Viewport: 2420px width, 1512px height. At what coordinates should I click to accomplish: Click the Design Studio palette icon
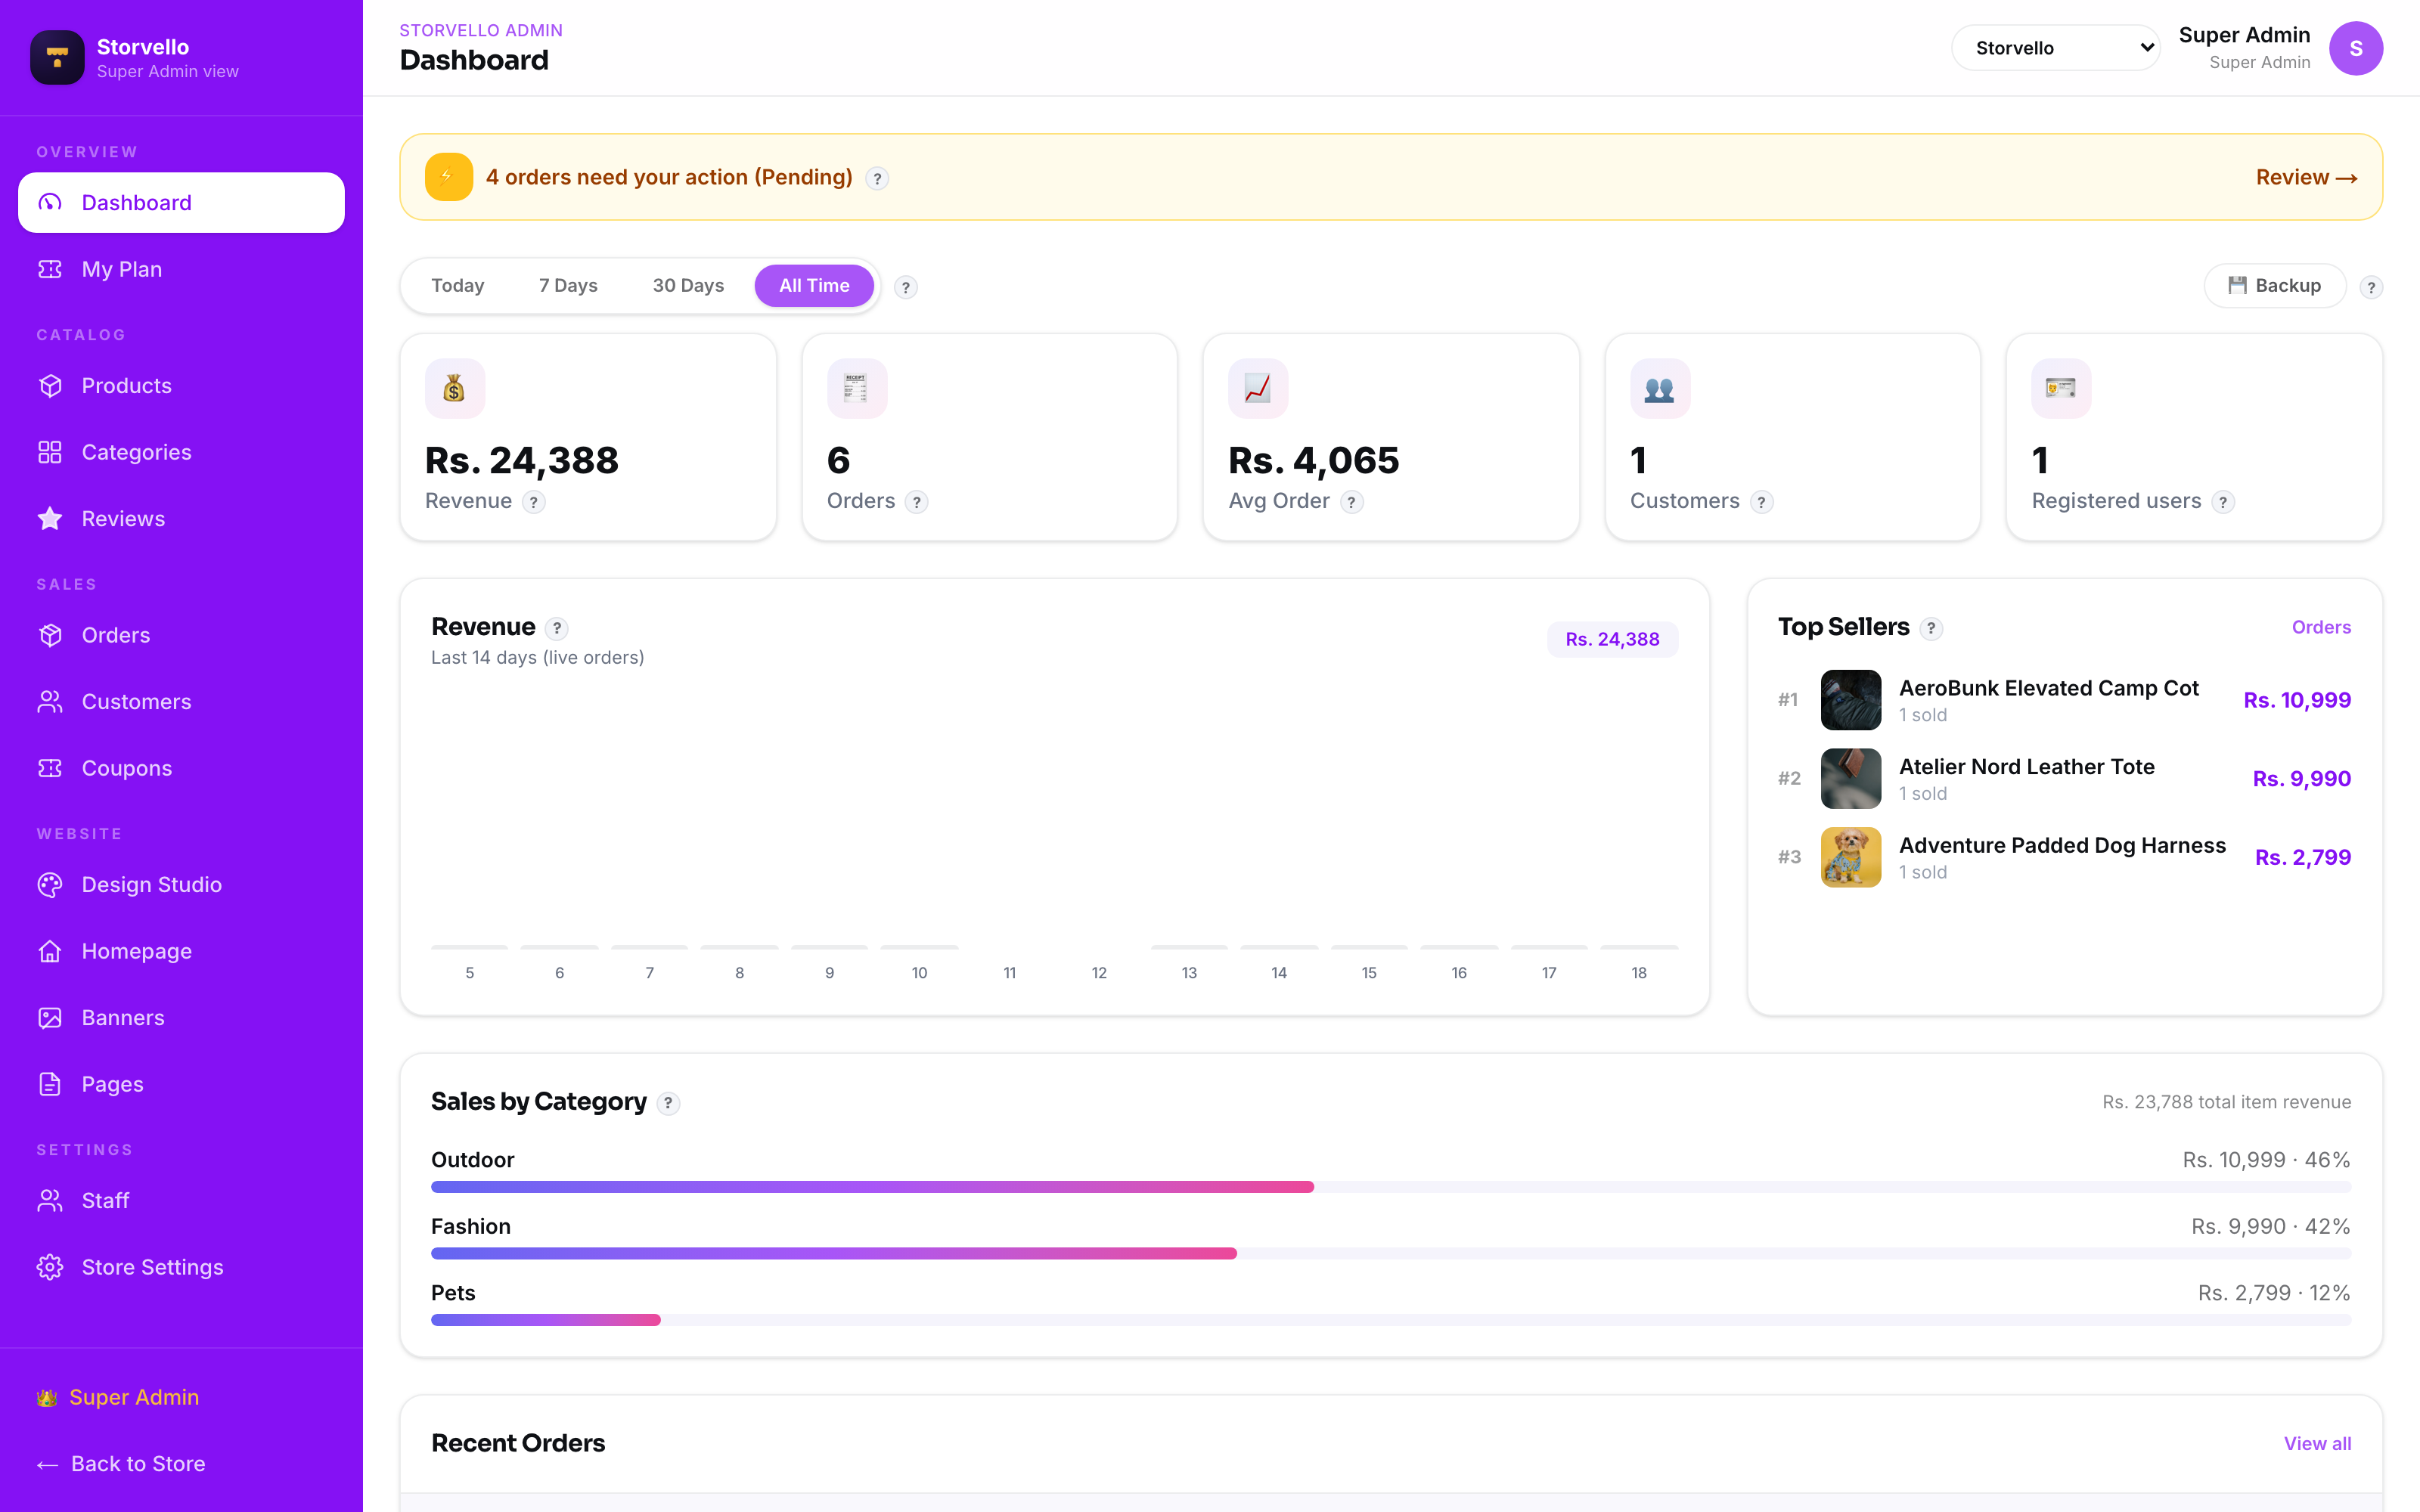50,885
